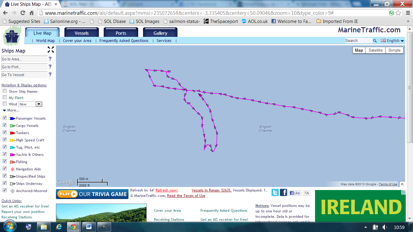Select the Live Map tab

[x=42, y=33]
